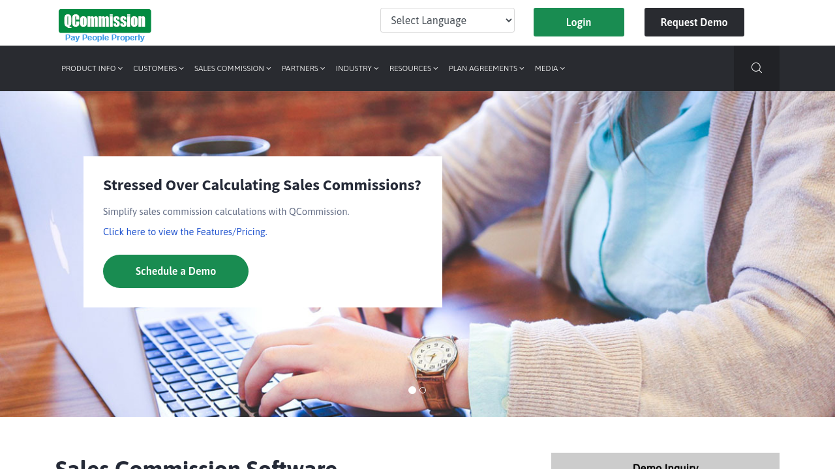The image size is (835, 469).
Task: Open the Resources menu
Action: [414, 68]
